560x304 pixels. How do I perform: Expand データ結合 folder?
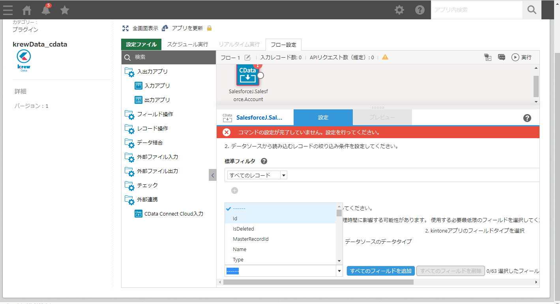pos(144,143)
